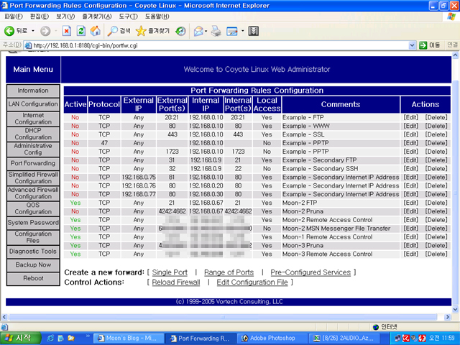
Task: Click the URL address input field
Action: pyautogui.click(x=220, y=45)
